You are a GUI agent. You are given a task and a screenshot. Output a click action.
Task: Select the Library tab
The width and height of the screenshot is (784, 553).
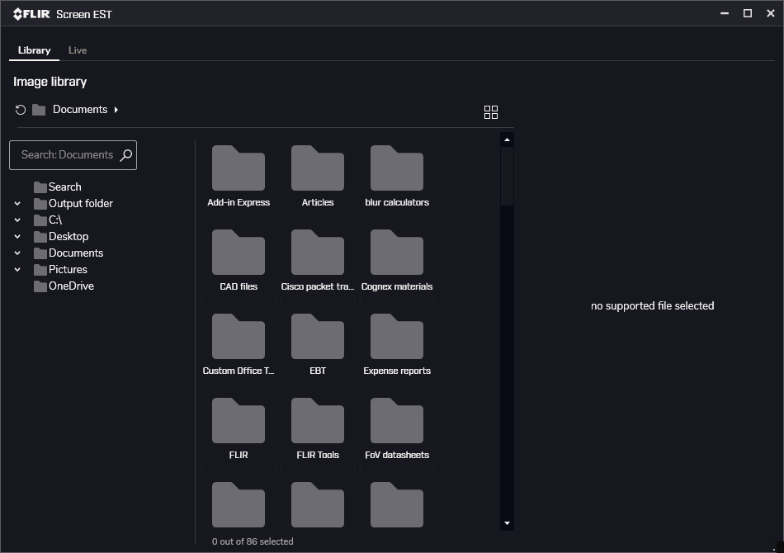(x=35, y=50)
